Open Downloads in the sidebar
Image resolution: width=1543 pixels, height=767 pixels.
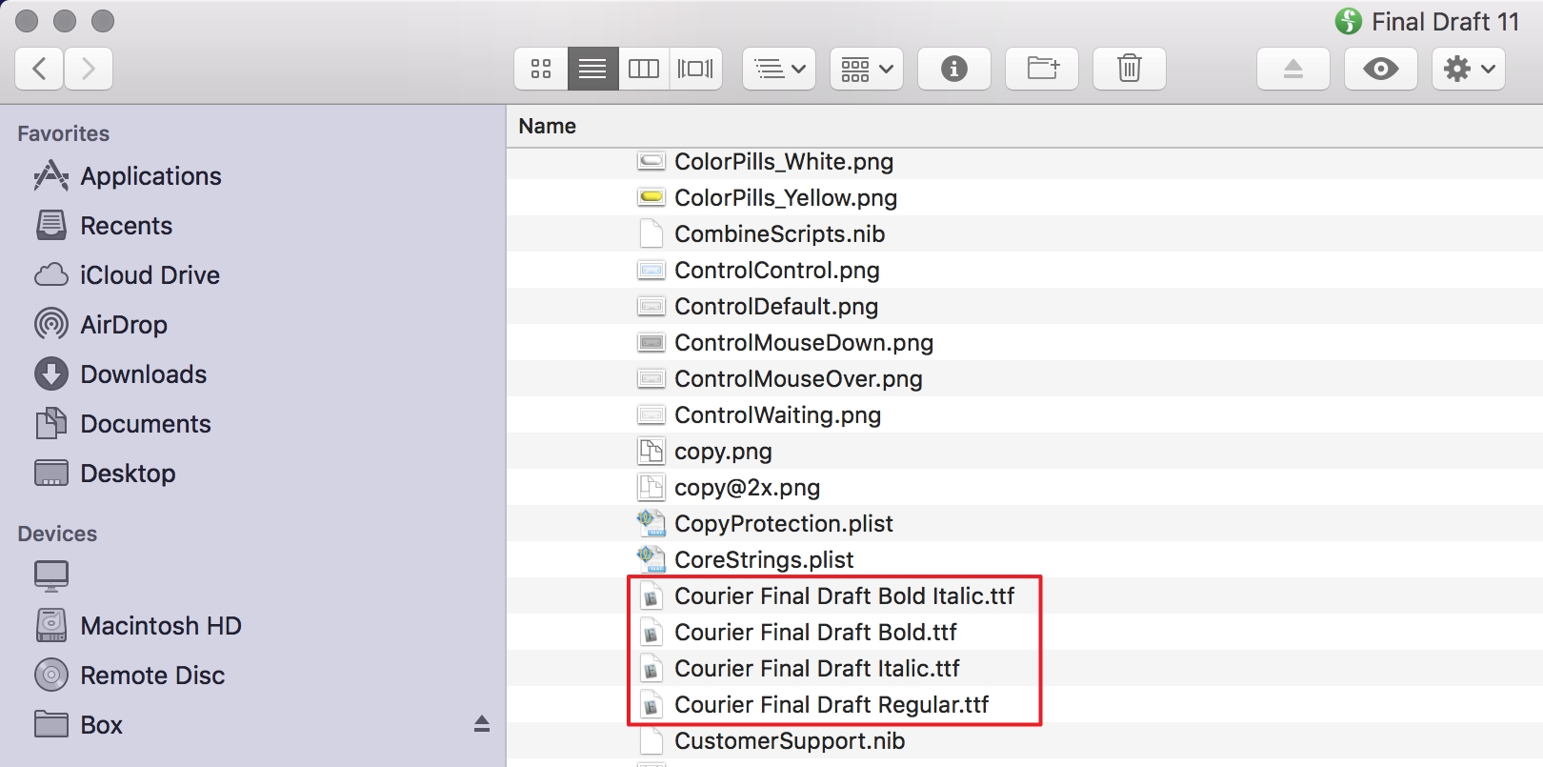click(x=143, y=374)
